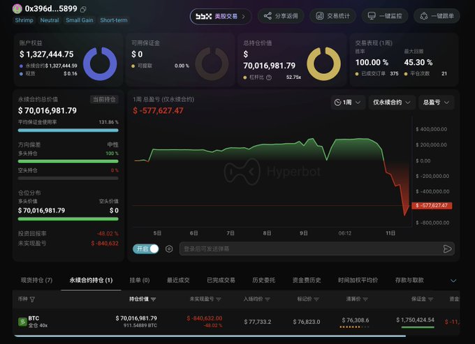475x344 pixels.
Task: Switch to 永续合约持仓 (1) tab
Action: click(x=91, y=281)
